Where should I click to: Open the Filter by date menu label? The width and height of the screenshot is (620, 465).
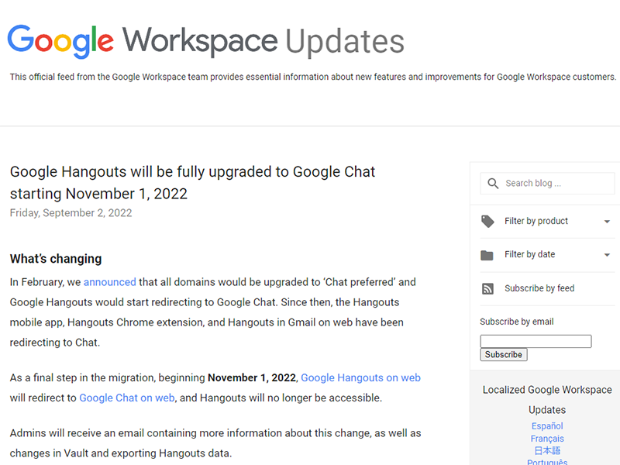pos(529,255)
